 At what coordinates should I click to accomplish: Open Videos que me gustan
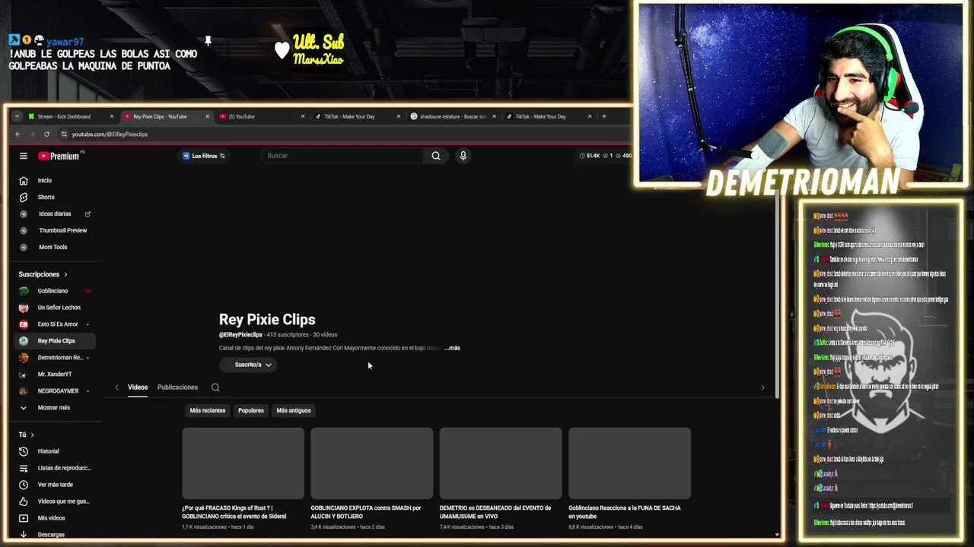(55, 501)
